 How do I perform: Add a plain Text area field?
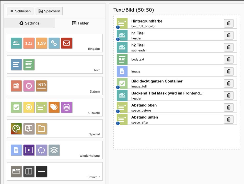point(16,64)
